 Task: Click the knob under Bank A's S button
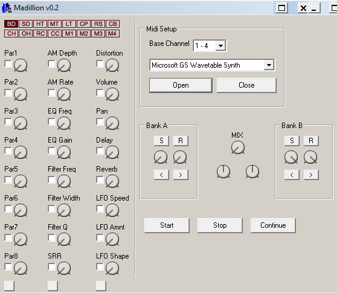[x=161, y=157]
